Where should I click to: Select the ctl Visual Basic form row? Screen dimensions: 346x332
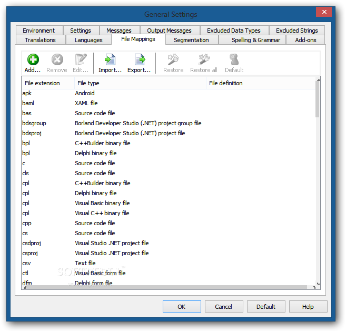coord(169,273)
